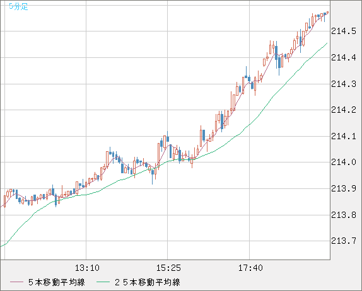This screenshot has height=291, width=362.
Task: Click the 213.8 price axis label
Action: (344, 215)
